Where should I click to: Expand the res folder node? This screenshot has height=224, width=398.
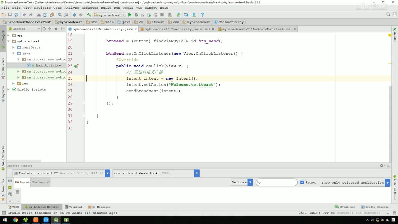(x=13, y=83)
